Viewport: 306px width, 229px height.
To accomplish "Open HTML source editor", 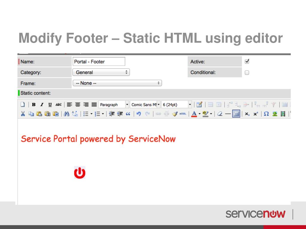I will coord(183,114).
